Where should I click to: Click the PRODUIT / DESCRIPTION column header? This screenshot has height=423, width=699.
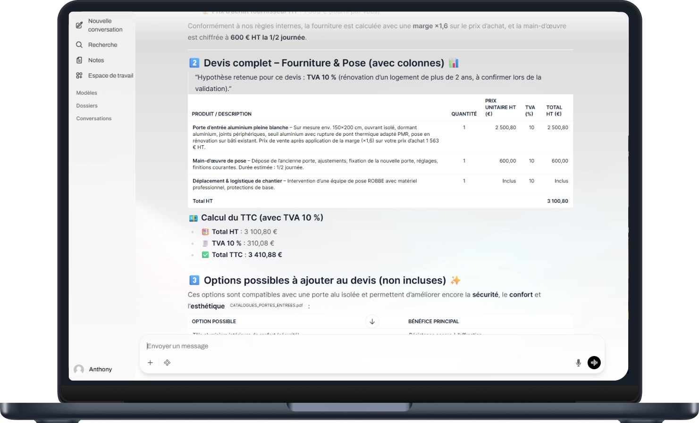pyautogui.click(x=221, y=114)
